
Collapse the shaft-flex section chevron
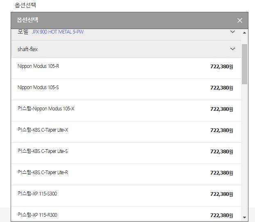tap(232, 49)
